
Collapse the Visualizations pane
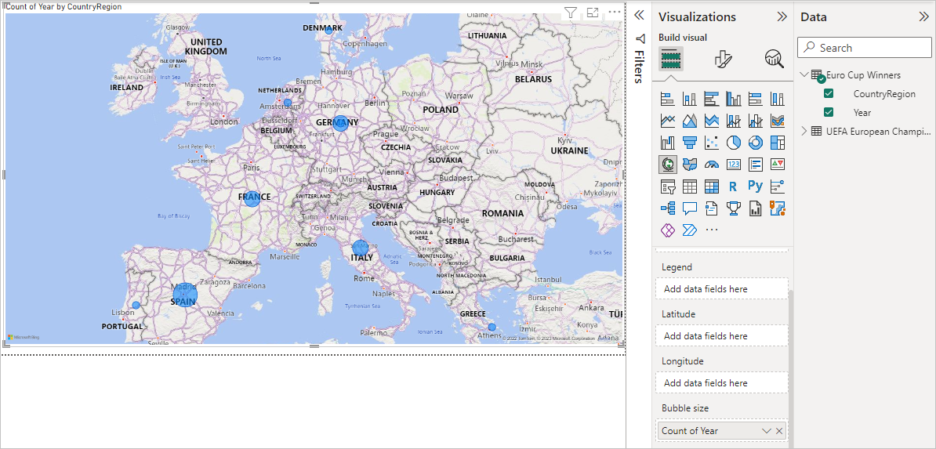coord(782,16)
